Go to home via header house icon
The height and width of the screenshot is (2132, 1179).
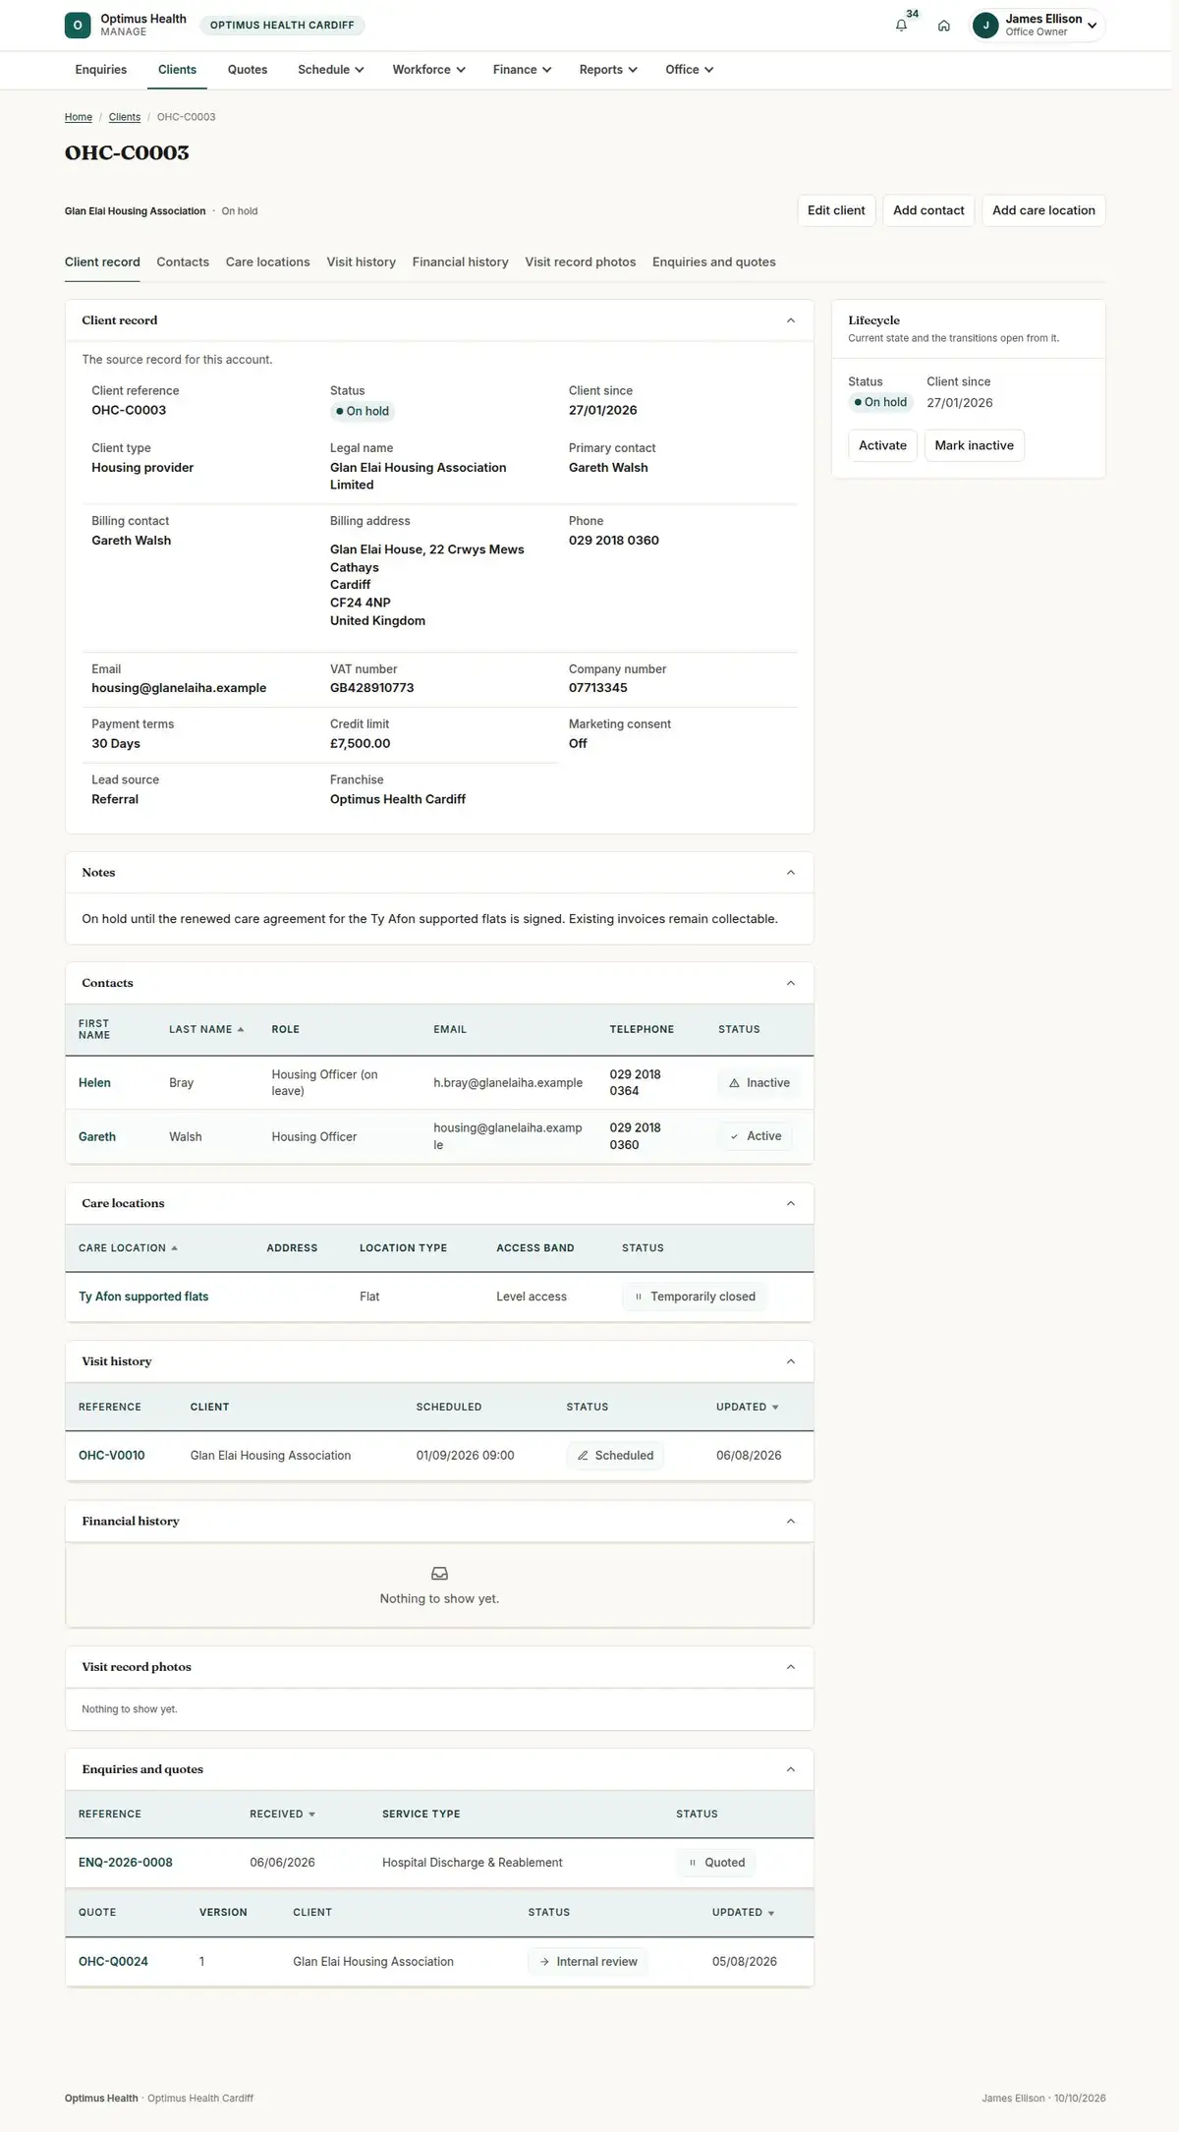(943, 26)
